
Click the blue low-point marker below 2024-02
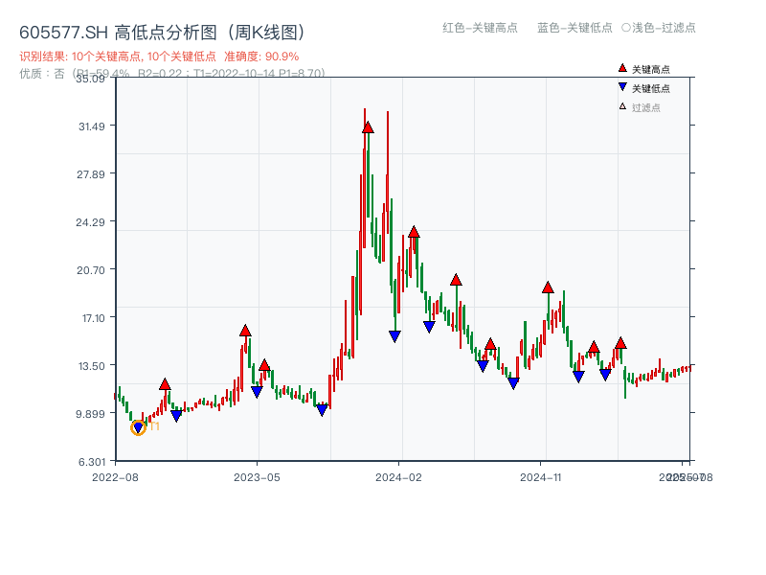click(394, 335)
